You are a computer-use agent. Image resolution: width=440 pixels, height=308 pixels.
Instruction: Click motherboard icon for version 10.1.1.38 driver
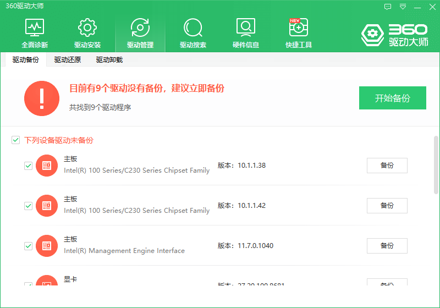click(47, 166)
